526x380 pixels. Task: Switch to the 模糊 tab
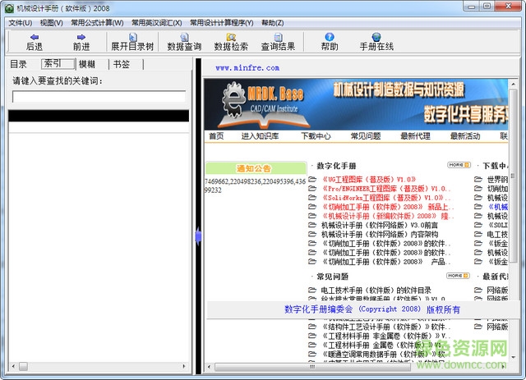click(x=87, y=64)
